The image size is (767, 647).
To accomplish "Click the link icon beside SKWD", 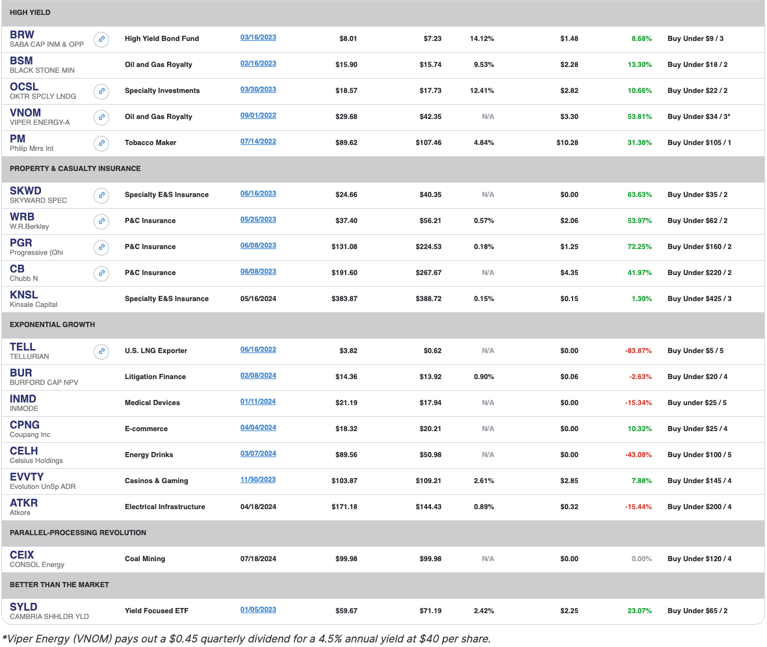I will [101, 195].
